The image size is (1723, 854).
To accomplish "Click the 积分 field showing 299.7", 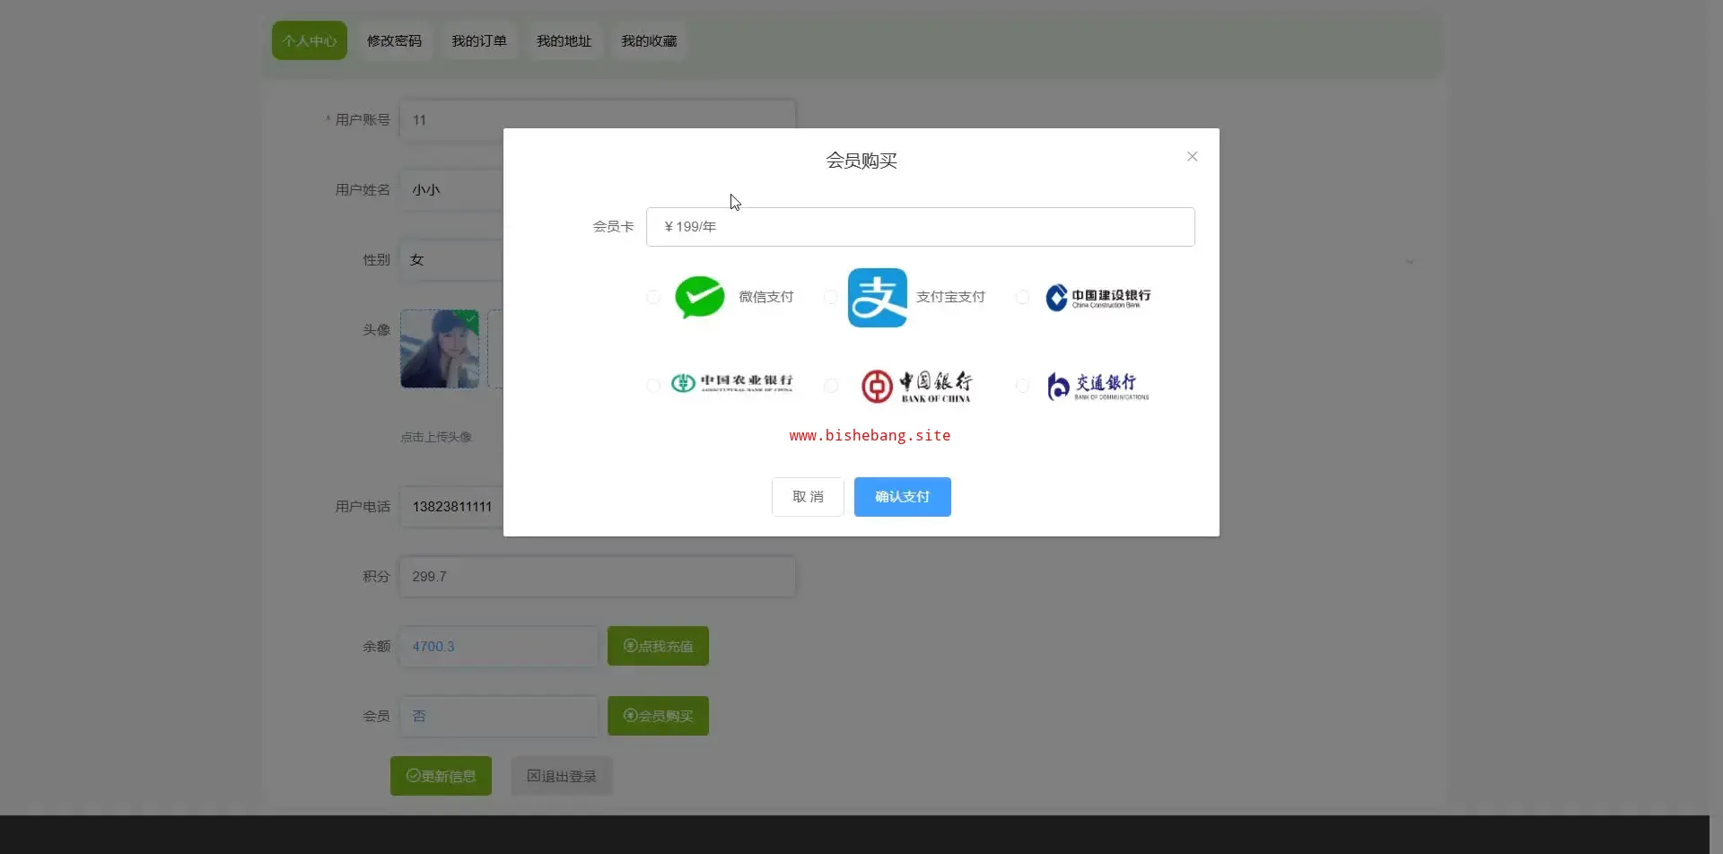I will [597, 577].
